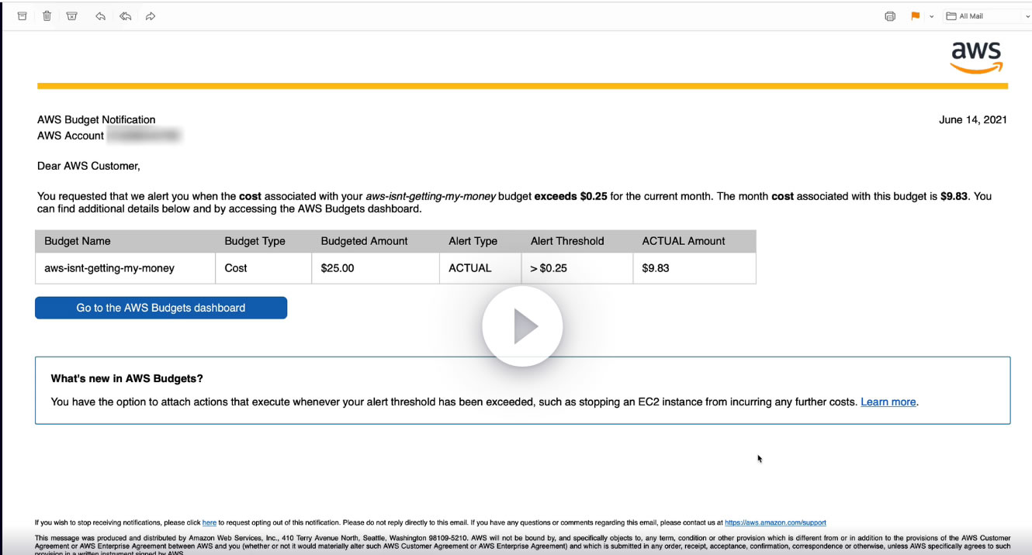The width and height of the screenshot is (1032, 555).
Task: Reply all to the message
Action: (x=125, y=16)
